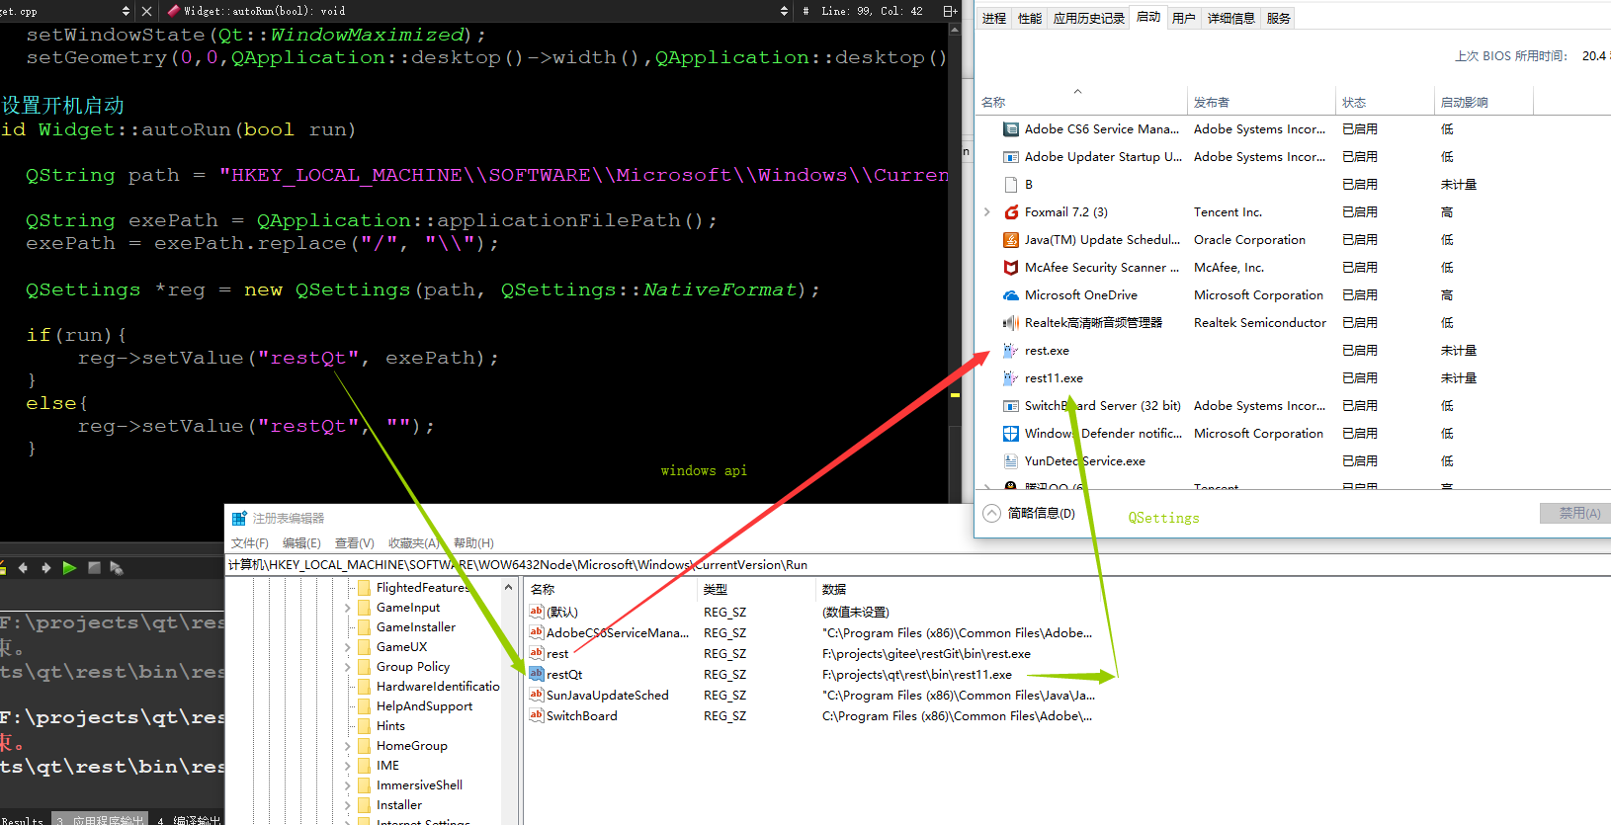The image size is (1611, 825).
Task: Click the blank file icon for startup item B
Action: point(1011,185)
